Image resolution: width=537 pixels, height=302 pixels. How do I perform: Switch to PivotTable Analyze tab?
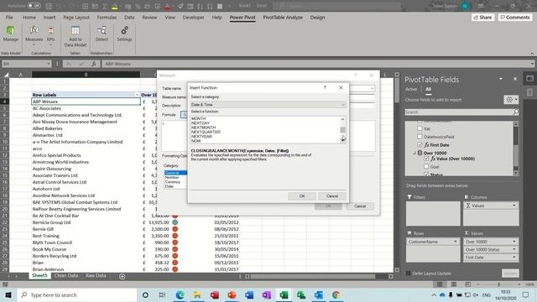pos(283,17)
